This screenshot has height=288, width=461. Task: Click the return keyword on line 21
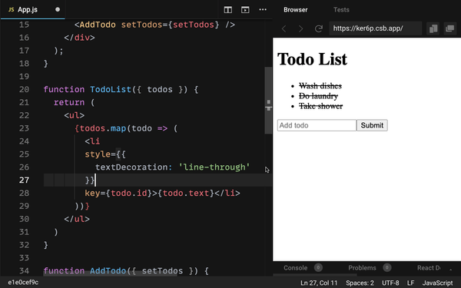[69, 102]
